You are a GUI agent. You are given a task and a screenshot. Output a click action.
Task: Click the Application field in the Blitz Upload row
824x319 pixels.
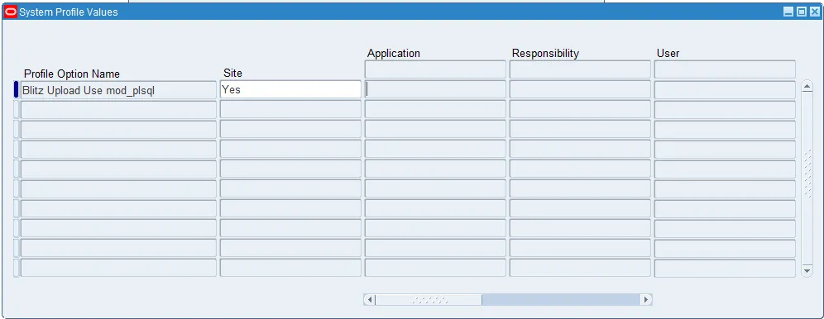pos(435,90)
